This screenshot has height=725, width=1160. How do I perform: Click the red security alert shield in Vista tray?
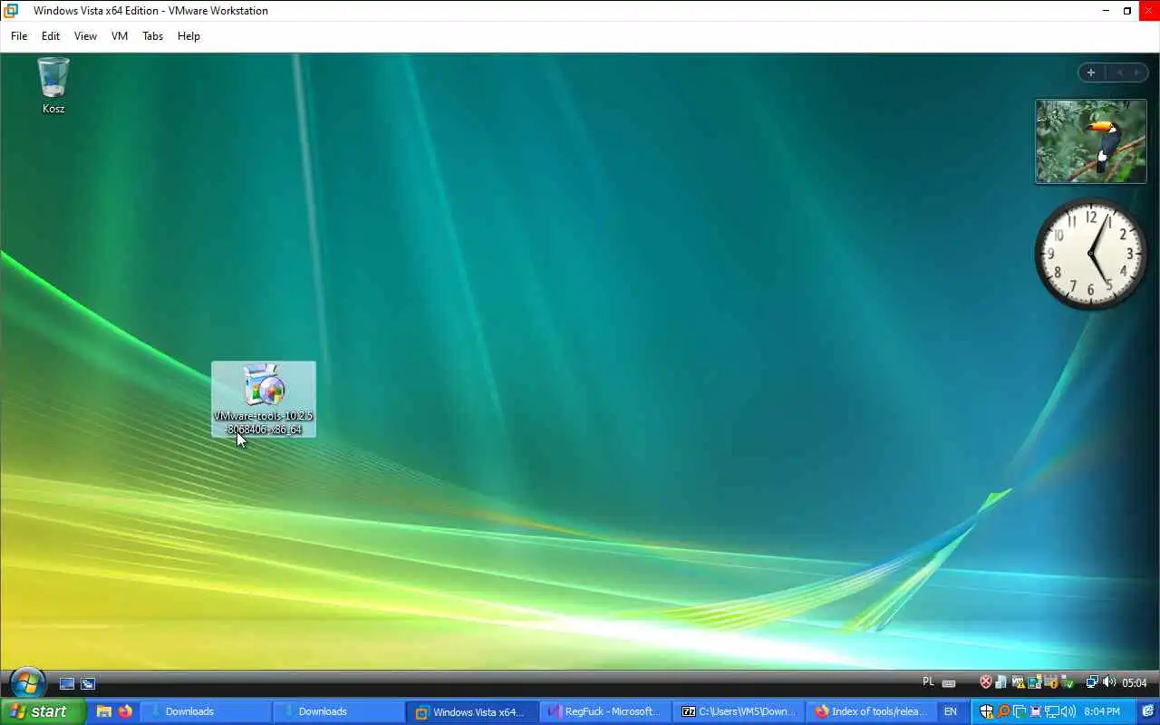(x=986, y=682)
